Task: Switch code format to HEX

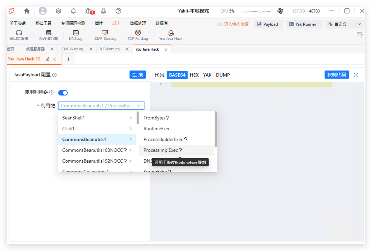Action: coord(194,75)
